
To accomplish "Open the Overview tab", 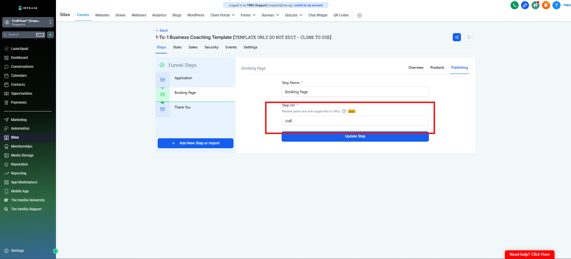I will click(x=416, y=68).
